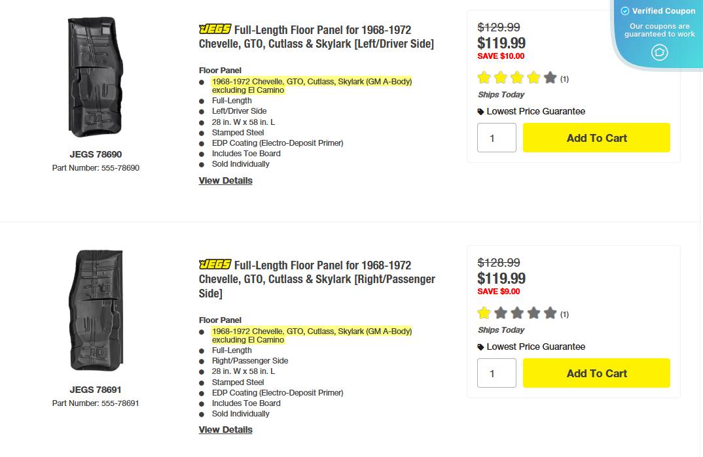Image resolution: width=703 pixels, height=457 pixels.
Task: Click the price tag icon beside first Lowest Price Guarantee
Action: 480,111
